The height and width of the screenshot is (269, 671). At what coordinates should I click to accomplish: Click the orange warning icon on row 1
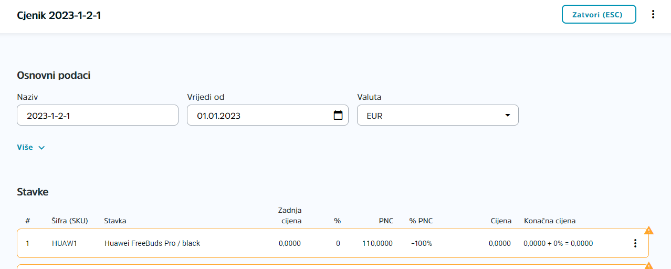pyautogui.click(x=648, y=230)
